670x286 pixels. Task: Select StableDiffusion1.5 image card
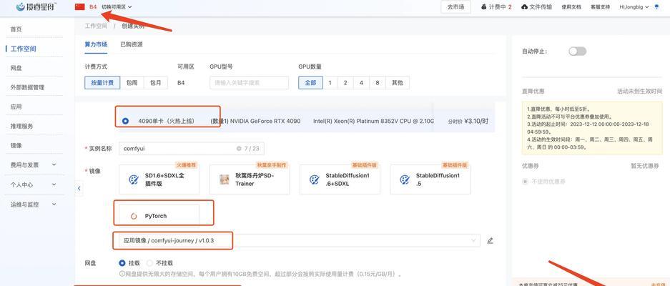(430, 179)
